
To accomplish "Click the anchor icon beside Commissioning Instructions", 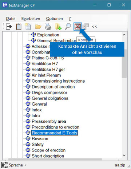I will pyautogui.click(x=28, y=81).
